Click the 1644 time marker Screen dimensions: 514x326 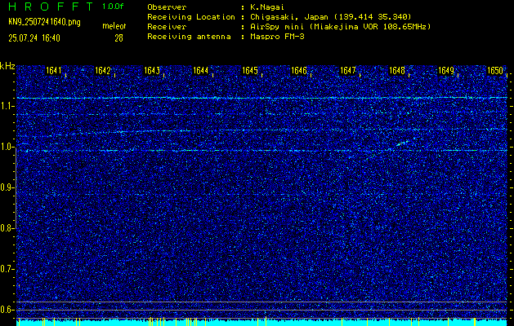tap(201, 71)
